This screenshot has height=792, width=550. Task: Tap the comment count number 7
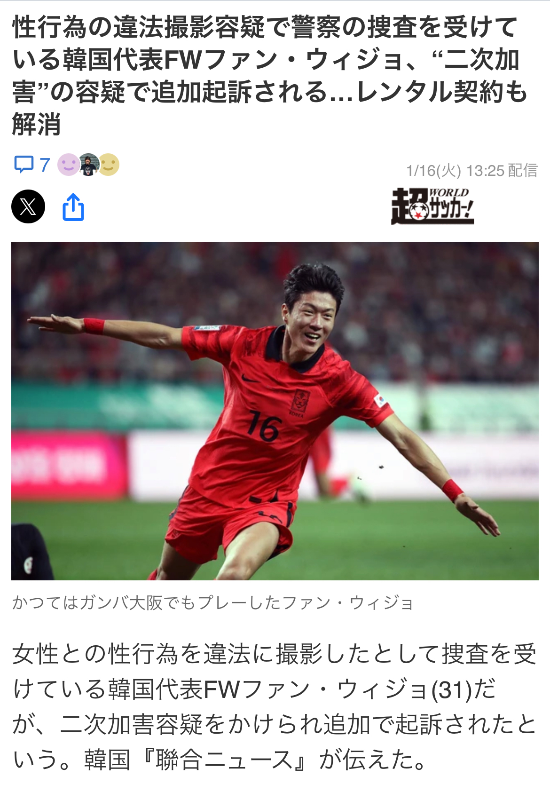(45, 165)
